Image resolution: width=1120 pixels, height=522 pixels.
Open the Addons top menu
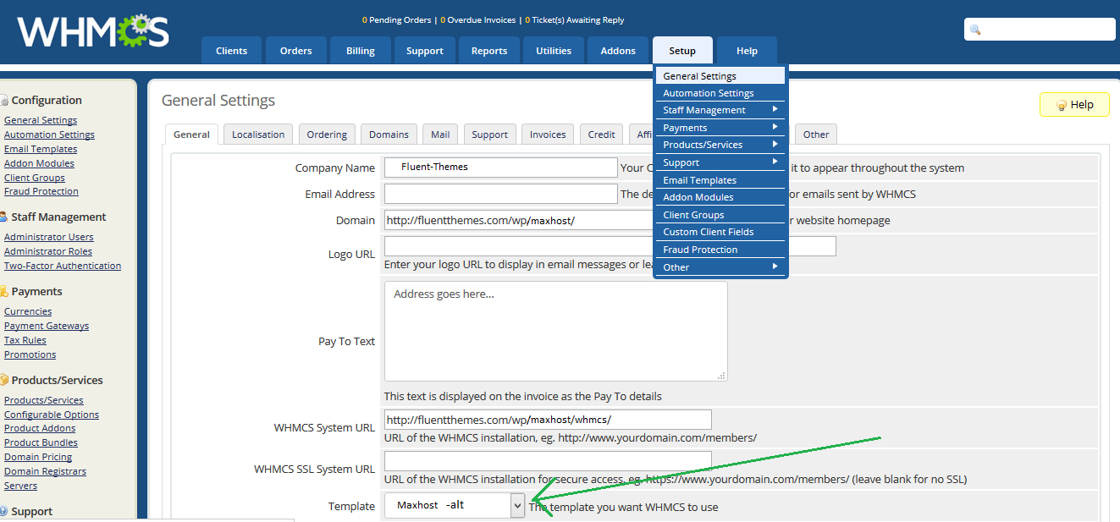coord(617,51)
